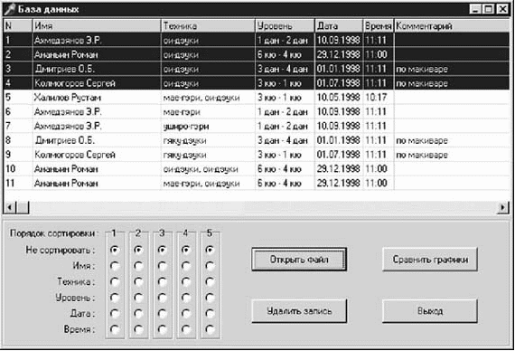Click 'гяку-дзуки' technique in row 8
Viewport: 515px width, 351px height.
coord(185,141)
